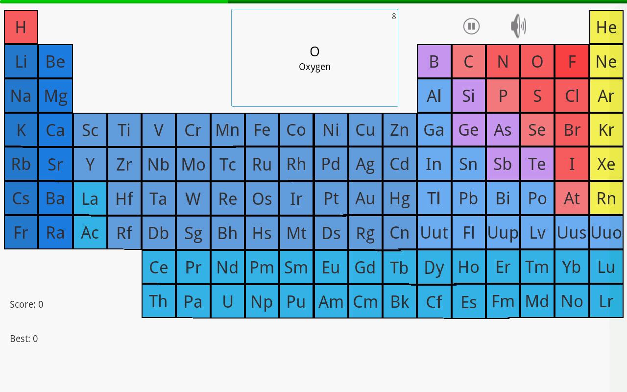Pick the Carbon (C) tile

(x=468, y=61)
